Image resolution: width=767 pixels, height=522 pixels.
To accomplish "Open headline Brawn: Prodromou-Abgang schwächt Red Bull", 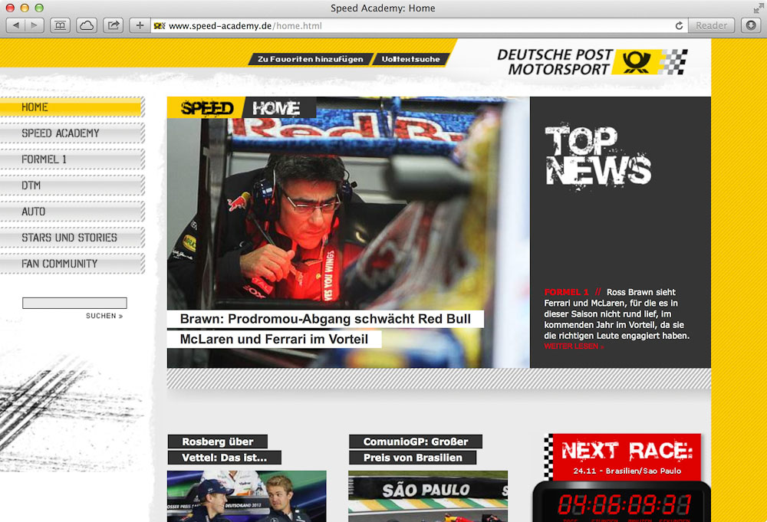I will 325,319.
